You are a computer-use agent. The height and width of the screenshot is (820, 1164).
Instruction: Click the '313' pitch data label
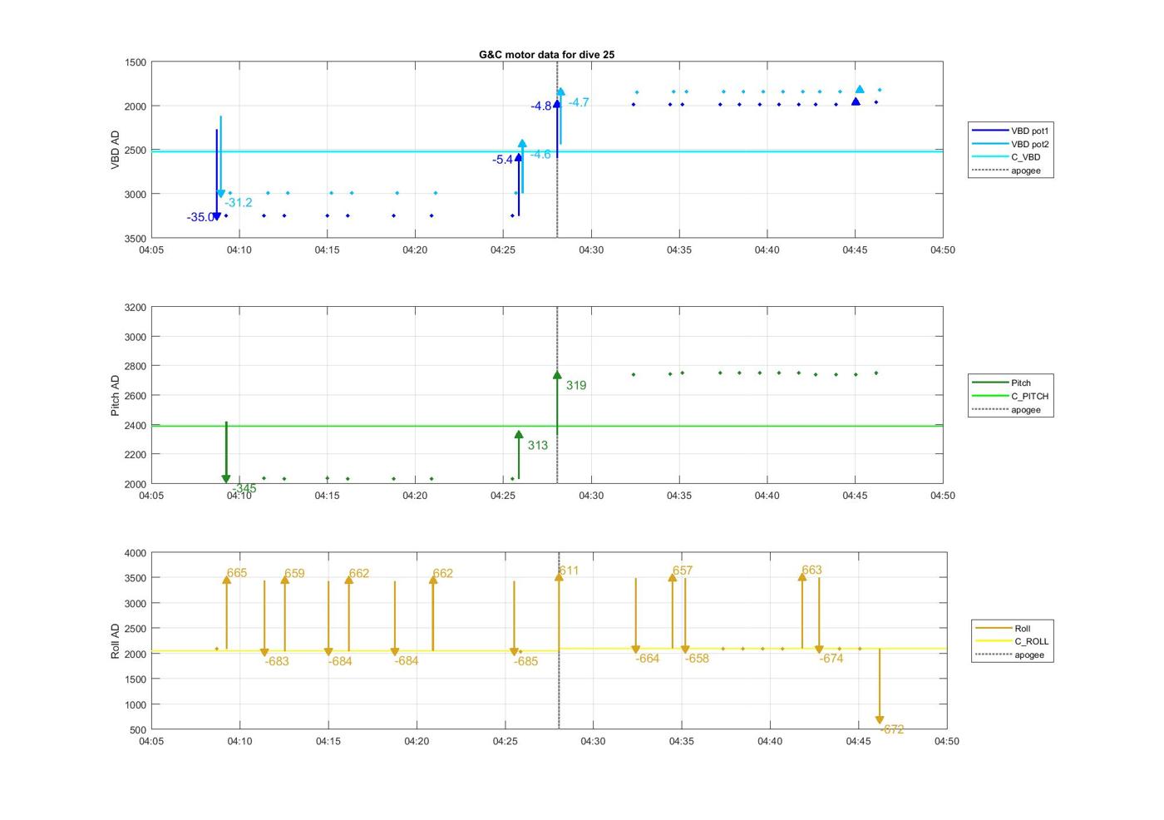coord(538,445)
